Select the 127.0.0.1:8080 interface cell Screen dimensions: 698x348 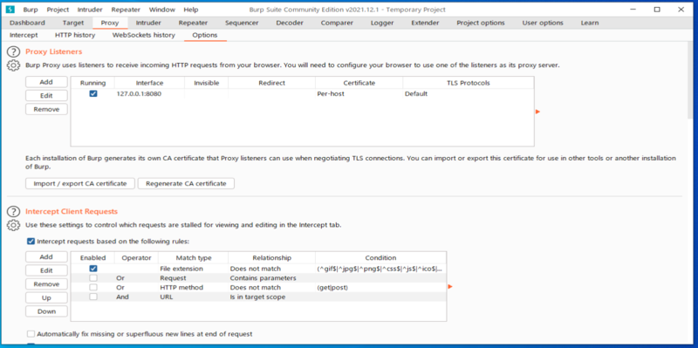[x=149, y=94]
